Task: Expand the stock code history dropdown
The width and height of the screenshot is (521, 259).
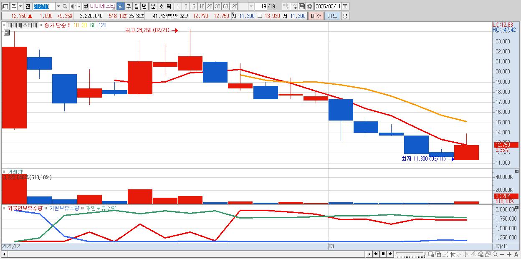Action: (x=58, y=6)
